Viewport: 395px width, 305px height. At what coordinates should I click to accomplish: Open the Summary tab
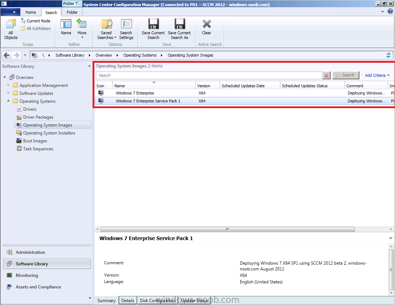click(x=107, y=300)
